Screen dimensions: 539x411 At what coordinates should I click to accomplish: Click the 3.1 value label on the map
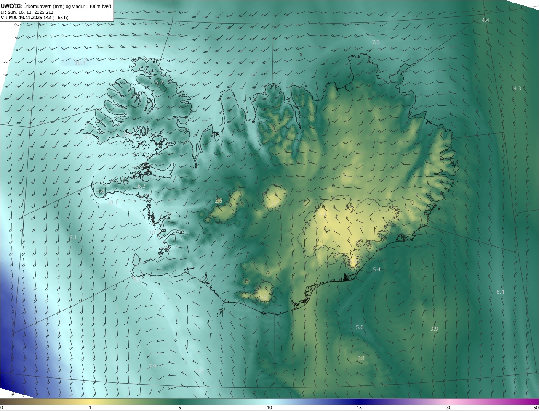coord(361,358)
